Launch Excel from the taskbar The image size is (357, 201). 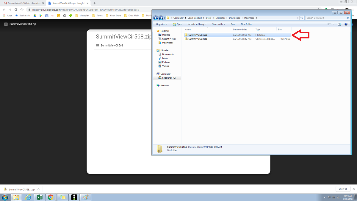tap(39, 197)
